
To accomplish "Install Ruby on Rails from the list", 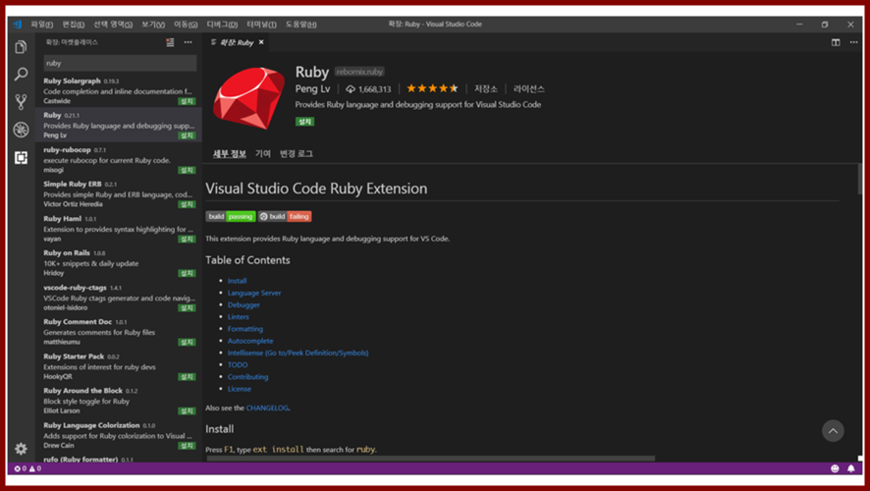I will click(x=187, y=274).
